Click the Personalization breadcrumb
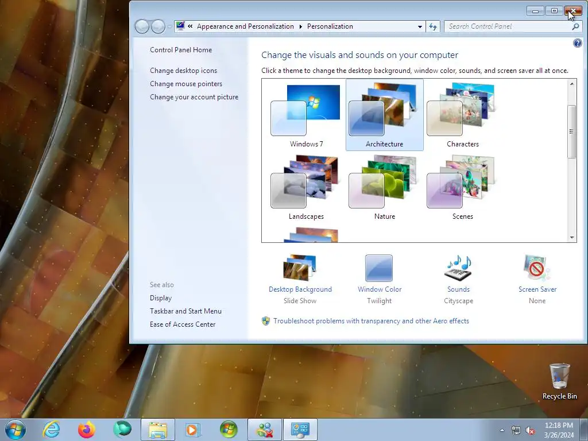 [x=330, y=26]
